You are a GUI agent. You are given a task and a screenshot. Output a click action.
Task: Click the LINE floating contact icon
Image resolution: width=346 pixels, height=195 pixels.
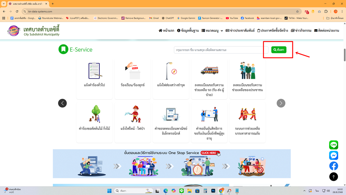click(x=334, y=145)
